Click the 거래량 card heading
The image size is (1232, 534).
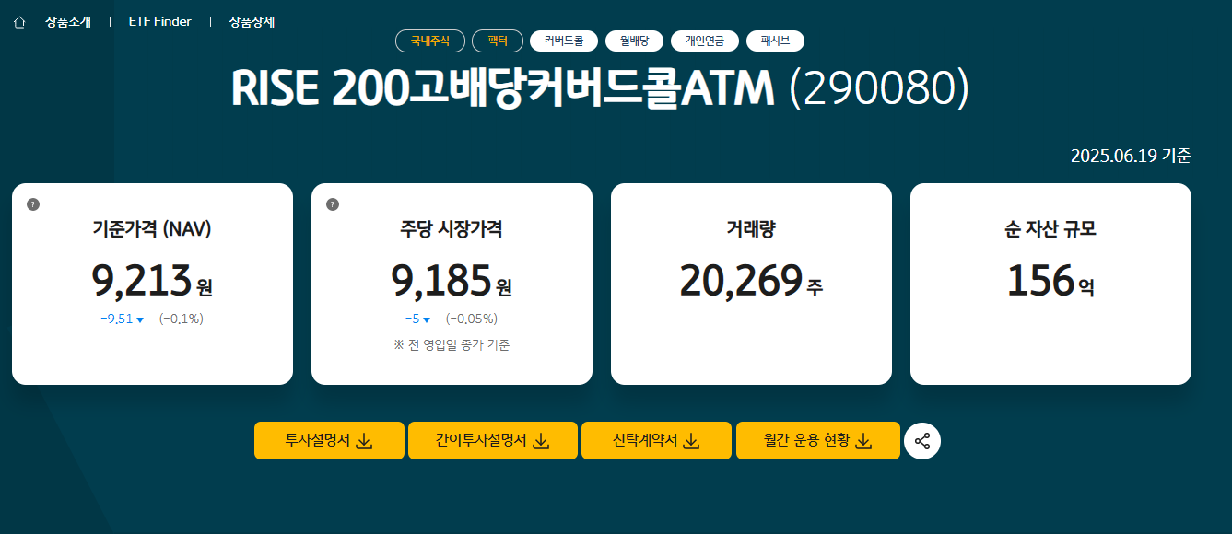pos(751,230)
